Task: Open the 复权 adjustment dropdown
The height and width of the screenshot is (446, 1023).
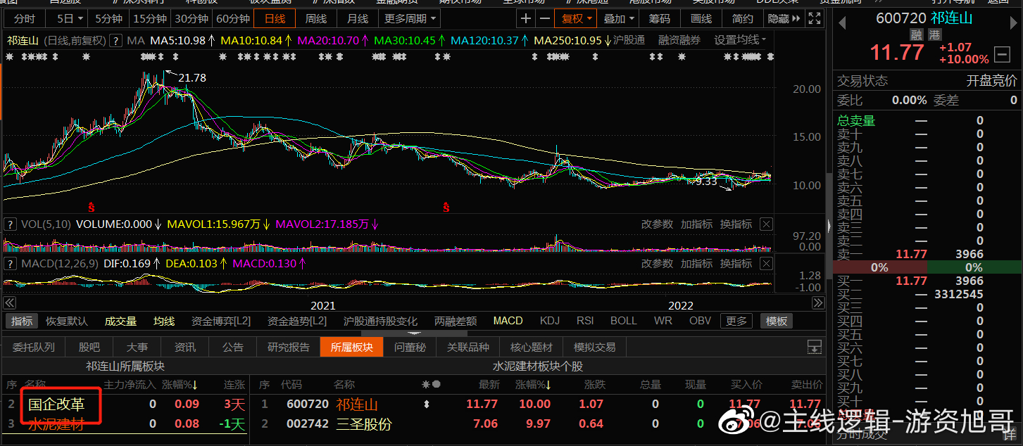Action: (x=577, y=18)
